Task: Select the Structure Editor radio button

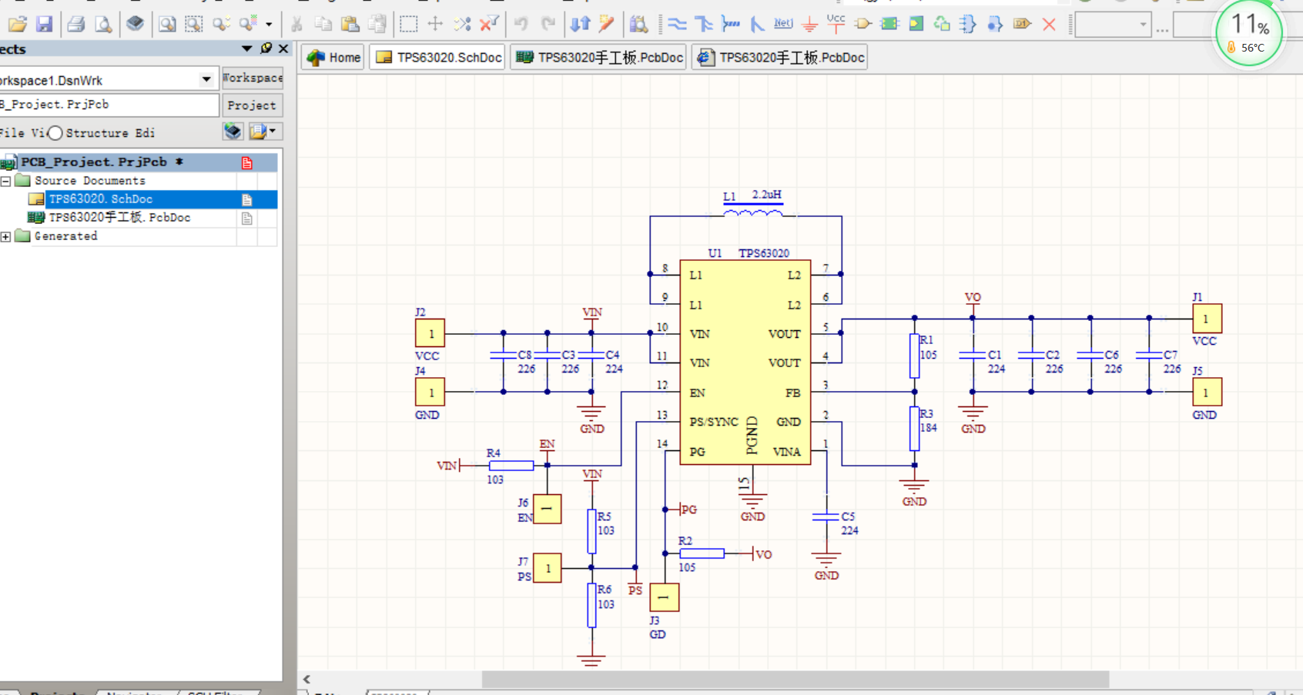Action: point(55,133)
